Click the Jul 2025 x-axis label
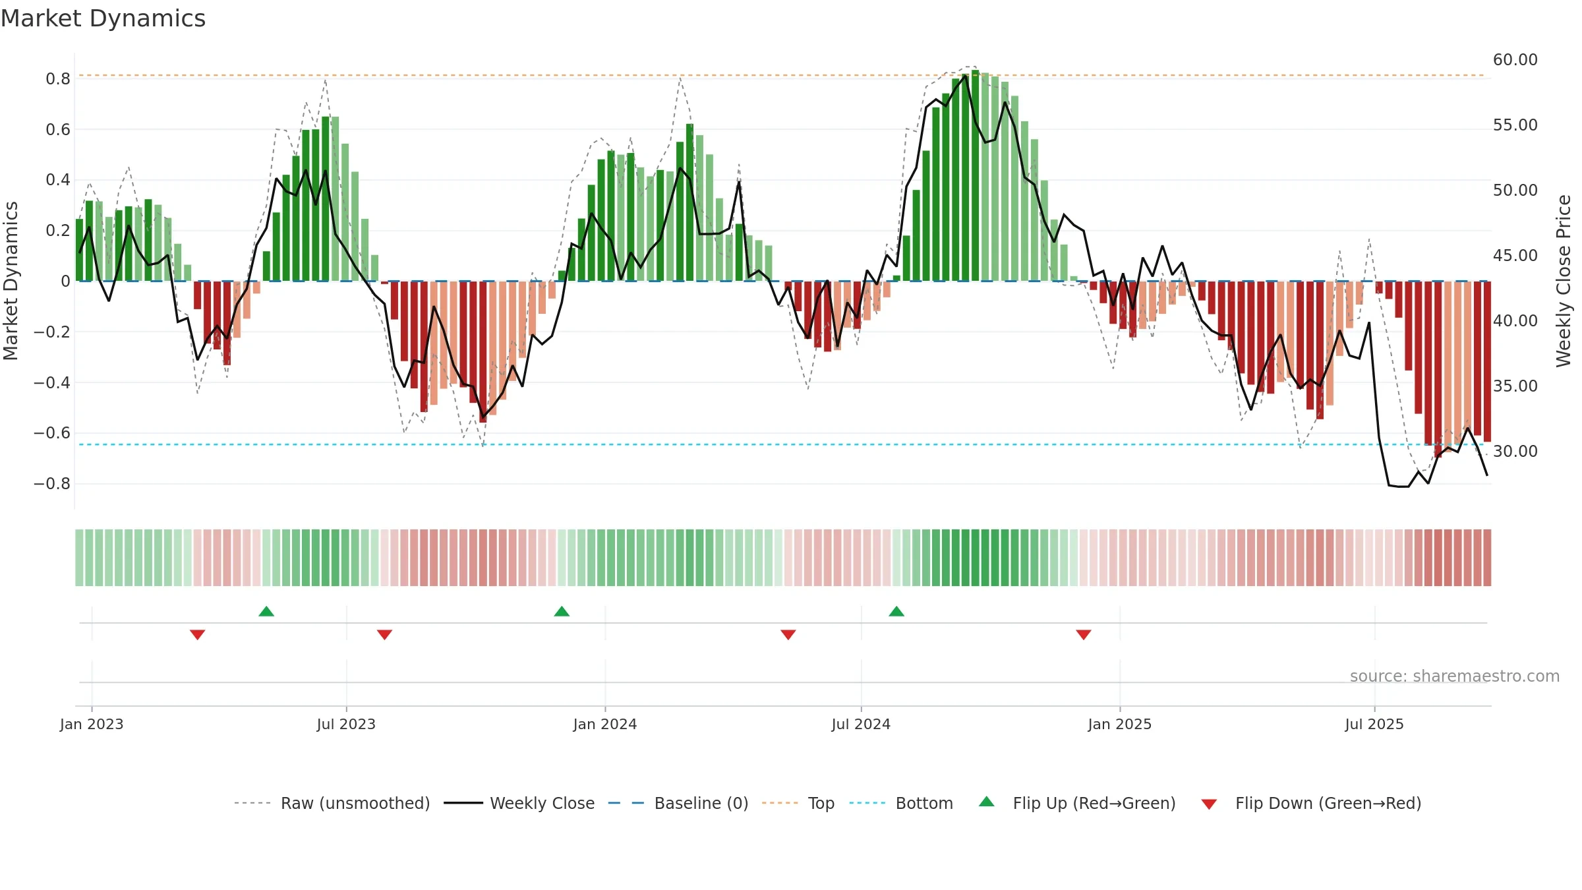Viewport: 1582px width, 890px height. pyautogui.click(x=1374, y=724)
